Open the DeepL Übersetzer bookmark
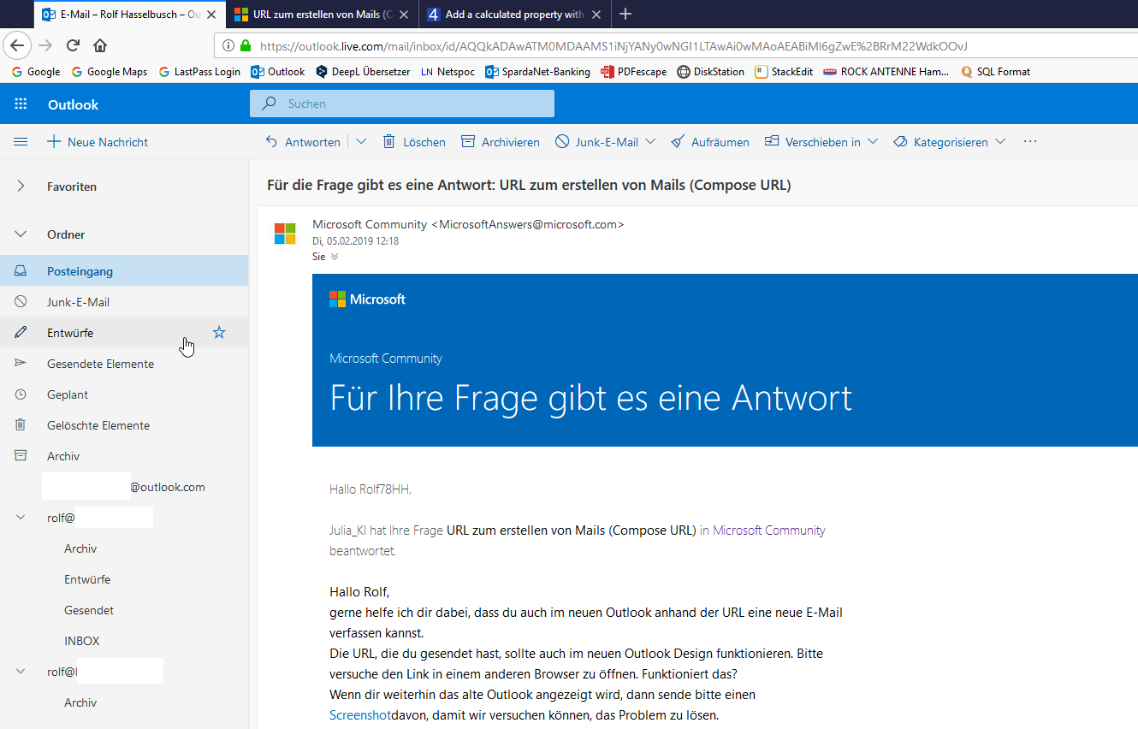The width and height of the screenshot is (1138, 729). (x=363, y=72)
